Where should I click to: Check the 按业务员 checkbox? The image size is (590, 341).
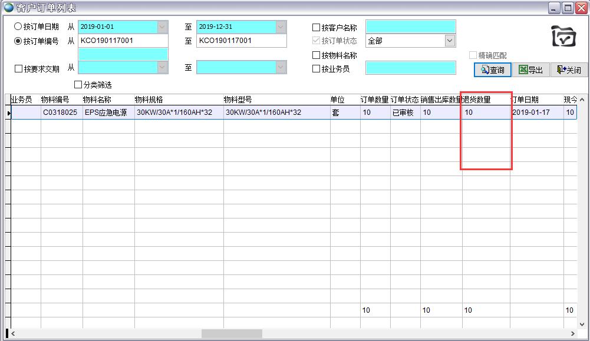317,69
